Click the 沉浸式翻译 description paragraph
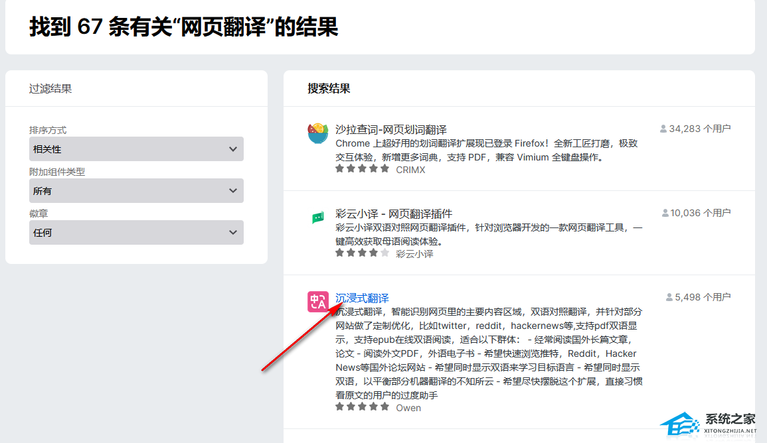This screenshot has height=443, width=767. (x=489, y=353)
